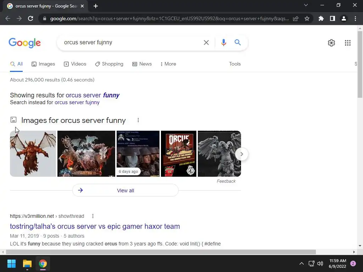Open the Chrome three-dot menu
Image resolution: width=363 pixels, height=272 pixels.
355,18
